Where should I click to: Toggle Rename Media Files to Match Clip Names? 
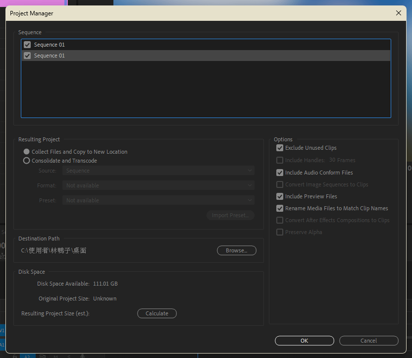coord(280,208)
